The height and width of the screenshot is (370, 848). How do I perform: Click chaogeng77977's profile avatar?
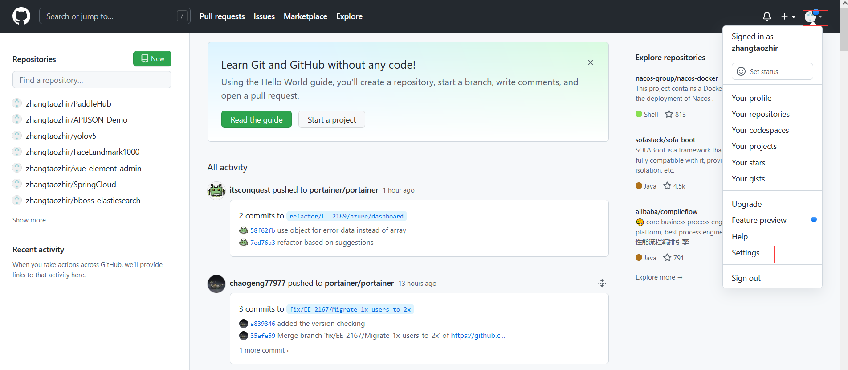pos(216,284)
